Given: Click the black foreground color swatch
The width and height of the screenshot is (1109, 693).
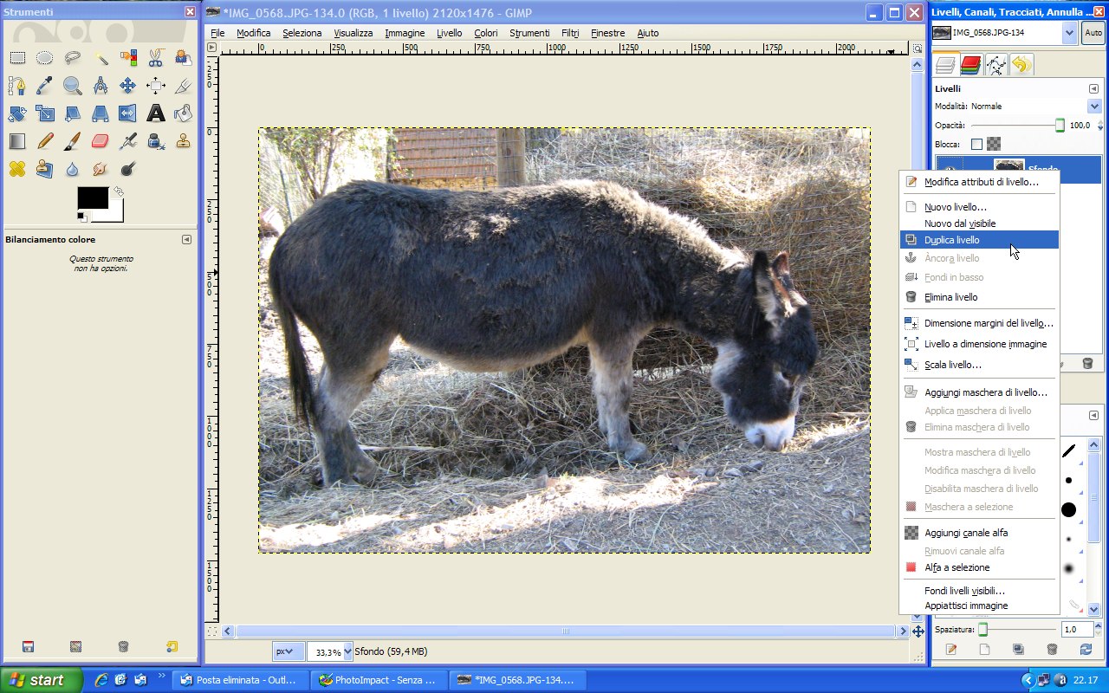Looking at the screenshot, I should point(93,198).
